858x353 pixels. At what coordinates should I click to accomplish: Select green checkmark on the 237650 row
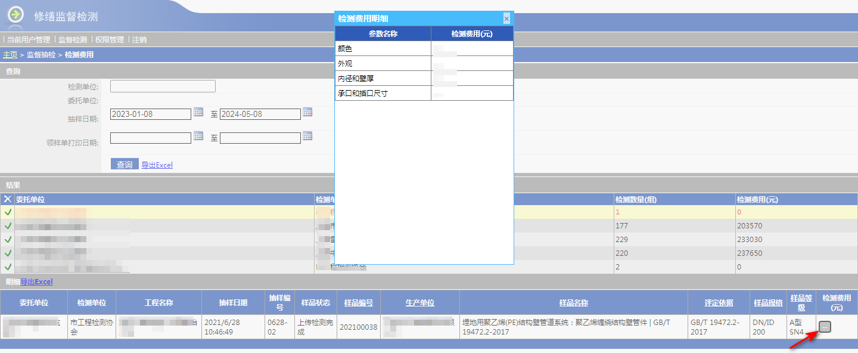(8, 253)
